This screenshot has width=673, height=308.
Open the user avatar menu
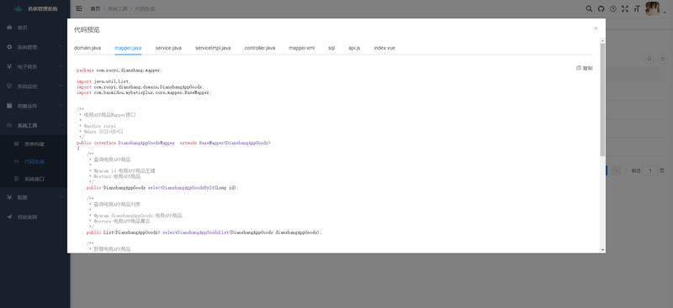coord(653,8)
